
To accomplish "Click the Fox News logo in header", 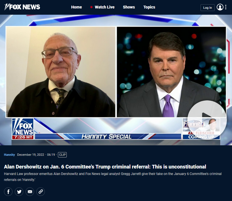I will pyautogui.click(x=22, y=7).
